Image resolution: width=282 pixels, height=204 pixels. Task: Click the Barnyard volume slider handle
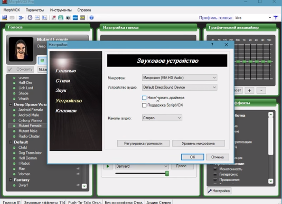167,174
